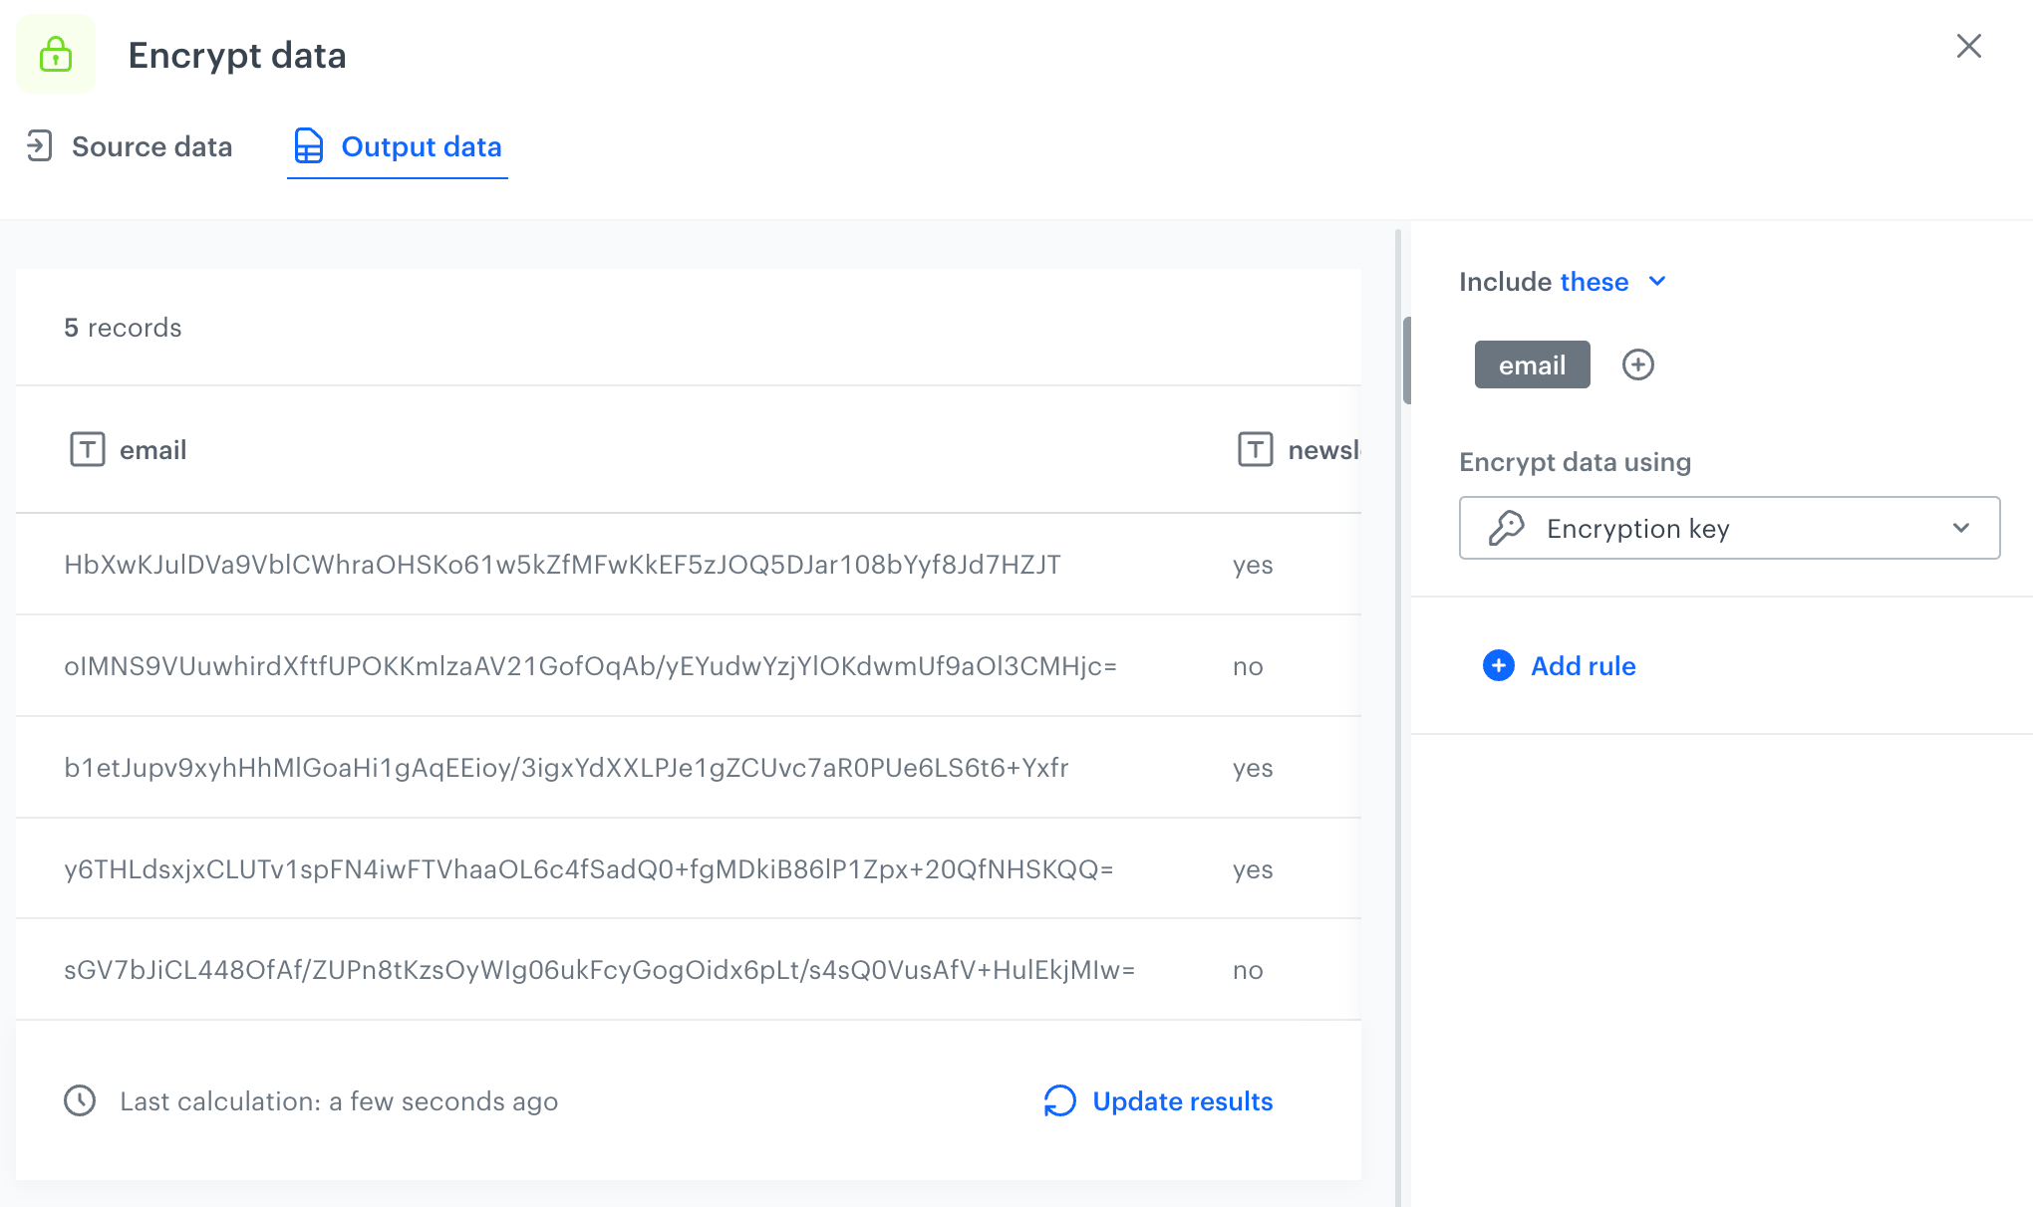Click the Output data document icon
The width and height of the screenshot is (2033, 1207).
click(x=309, y=145)
